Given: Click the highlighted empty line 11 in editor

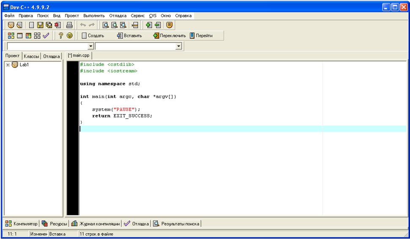Looking at the screenshot, I should pos(243,128).
